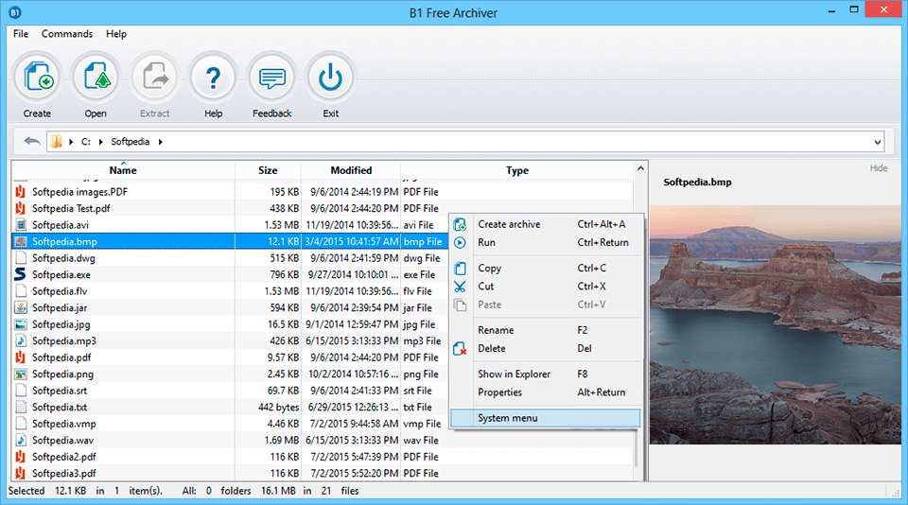Select the Softpedia.srt file row

pyautogui.click(x=229, y=391)
